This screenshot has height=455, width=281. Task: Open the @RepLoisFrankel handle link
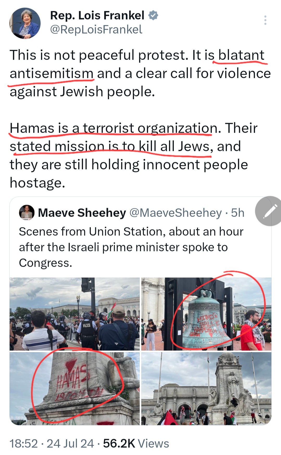[96, 29]
